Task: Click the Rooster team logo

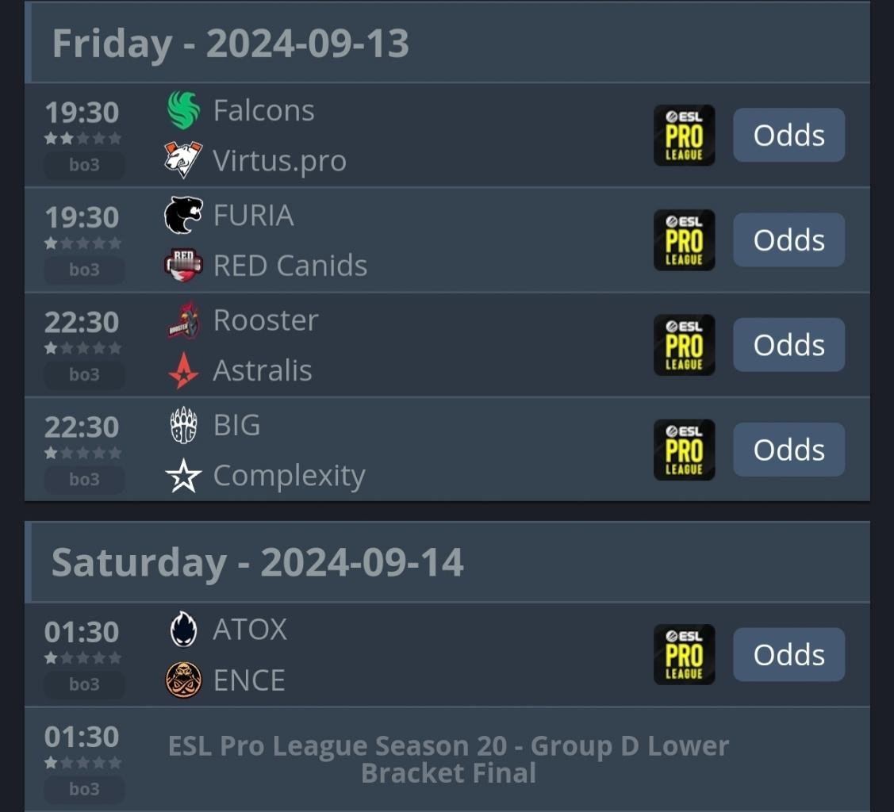Action: pyautogui.click(x=183, y=320)
